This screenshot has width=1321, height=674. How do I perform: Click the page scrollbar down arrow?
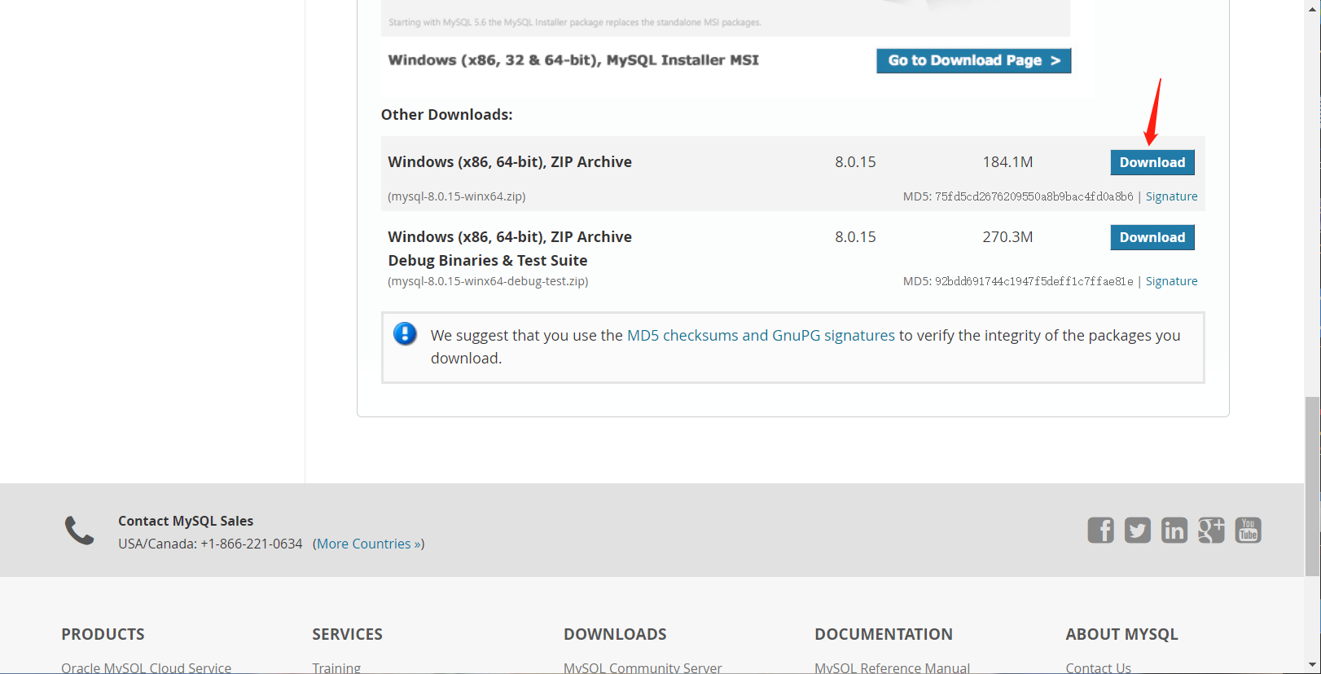[1312, 666]
